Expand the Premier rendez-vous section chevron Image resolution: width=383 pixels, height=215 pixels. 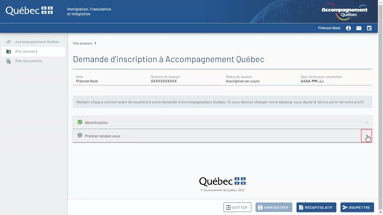[x=367, y=136]
